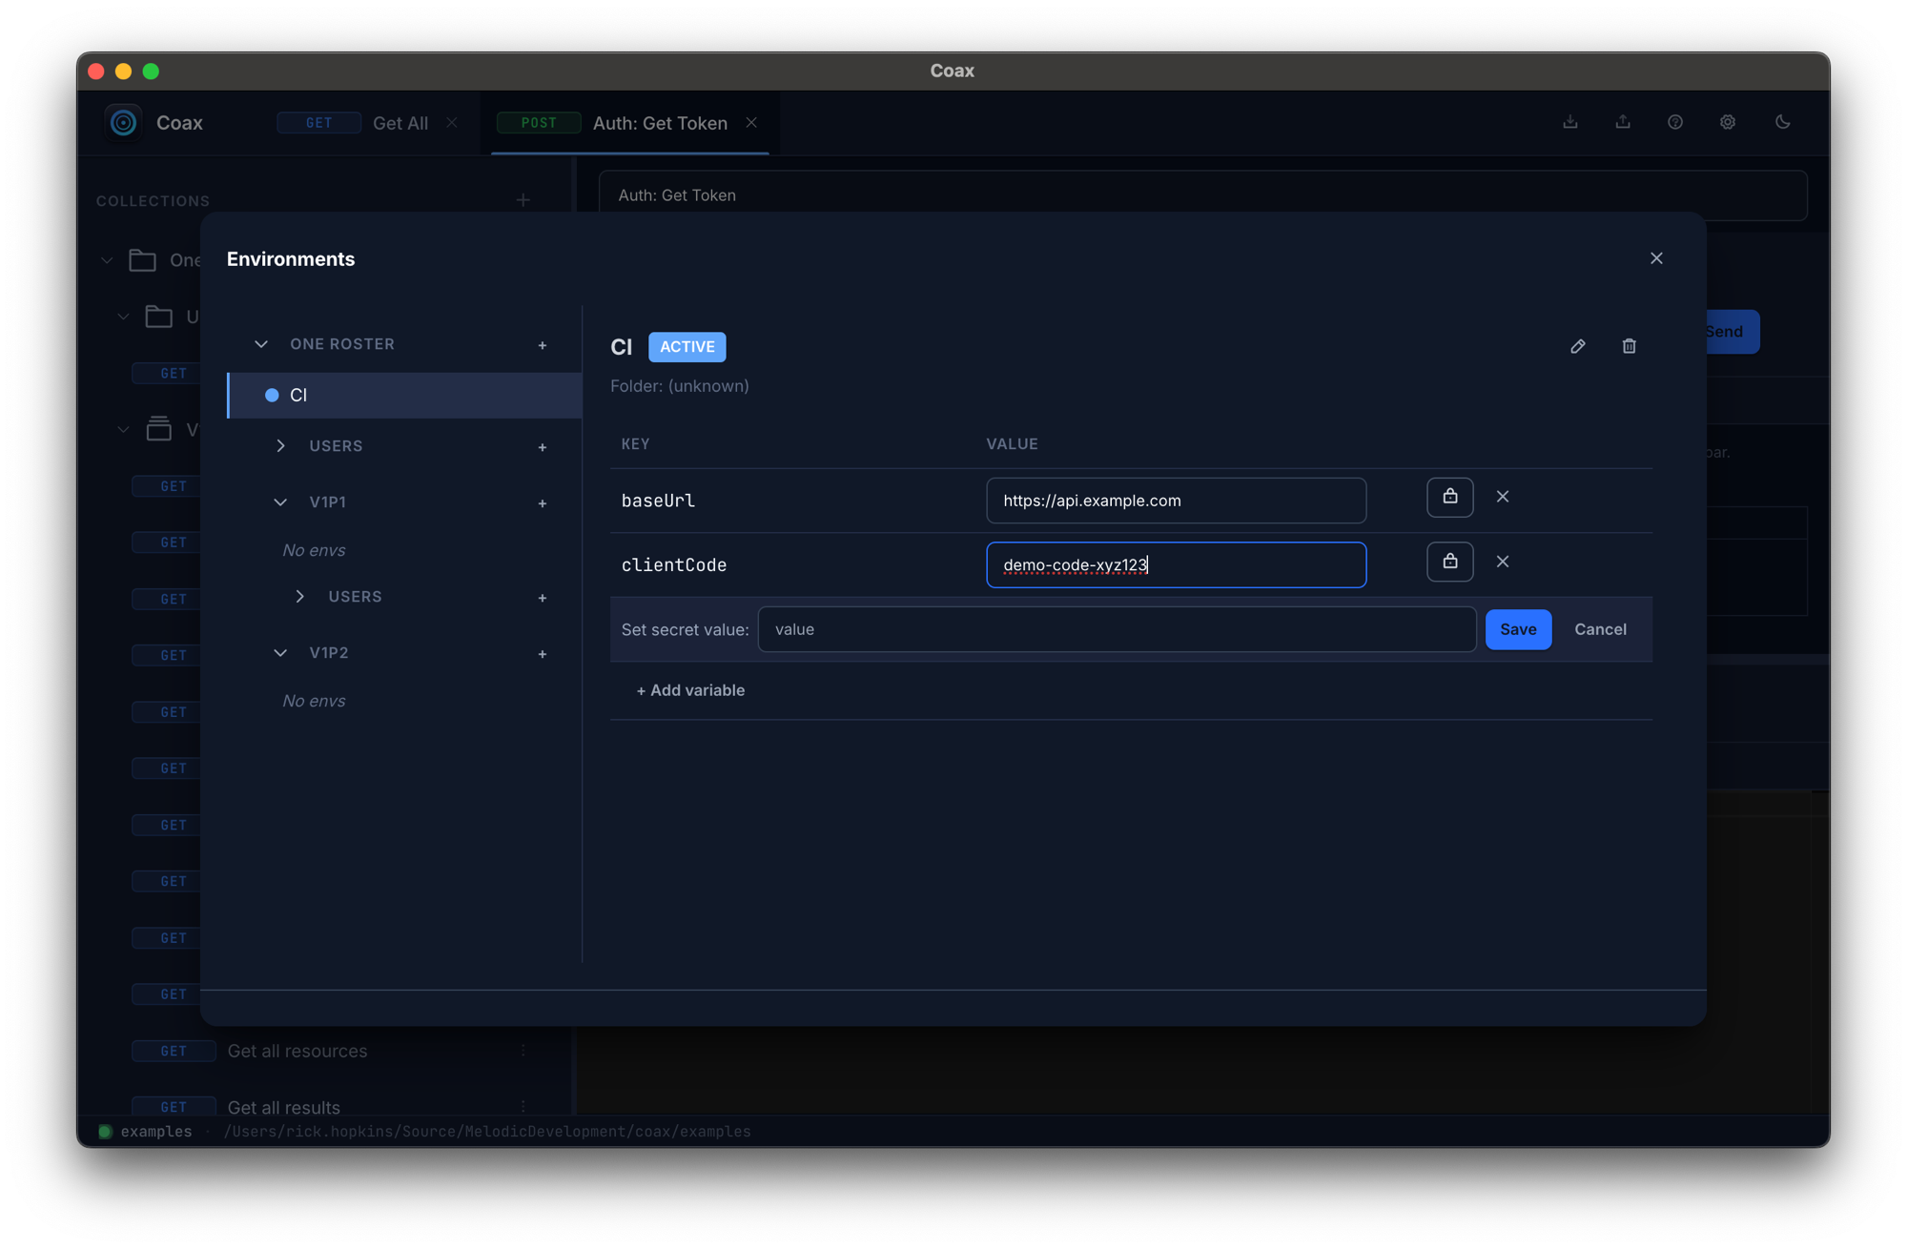The image size is (1907, 1249).
Task: Toggle dark mode moon icon
Action: tap(1782, 122)
